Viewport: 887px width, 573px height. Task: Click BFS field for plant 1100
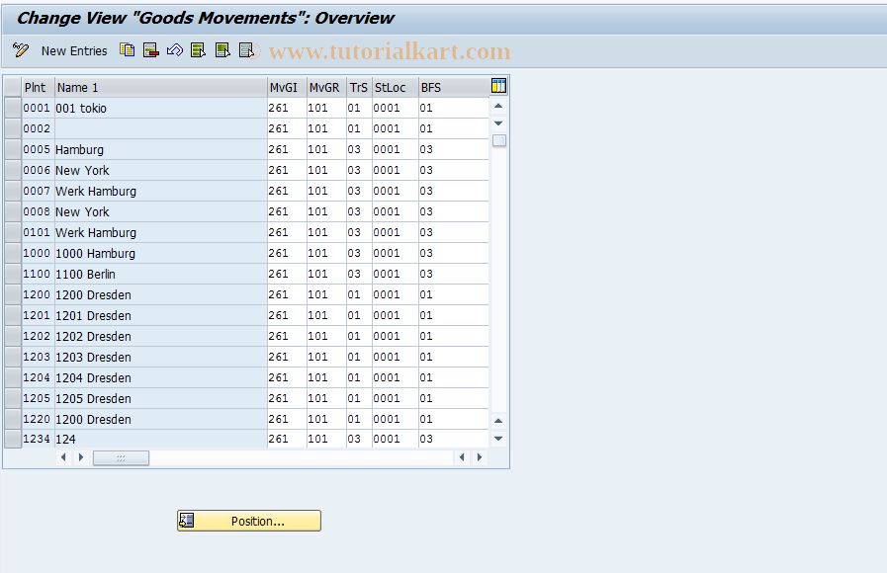coord(453,274)
